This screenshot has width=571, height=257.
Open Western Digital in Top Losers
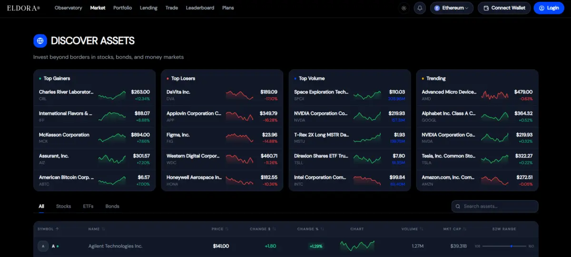(x=222, y=159)
